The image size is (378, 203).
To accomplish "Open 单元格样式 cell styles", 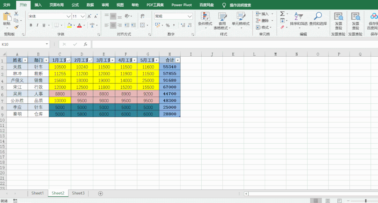I will (x=241, y=20).
